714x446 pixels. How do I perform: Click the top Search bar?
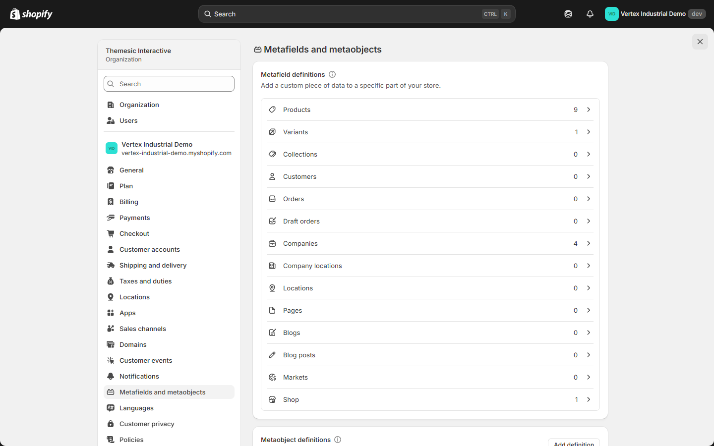pos(357,14)
